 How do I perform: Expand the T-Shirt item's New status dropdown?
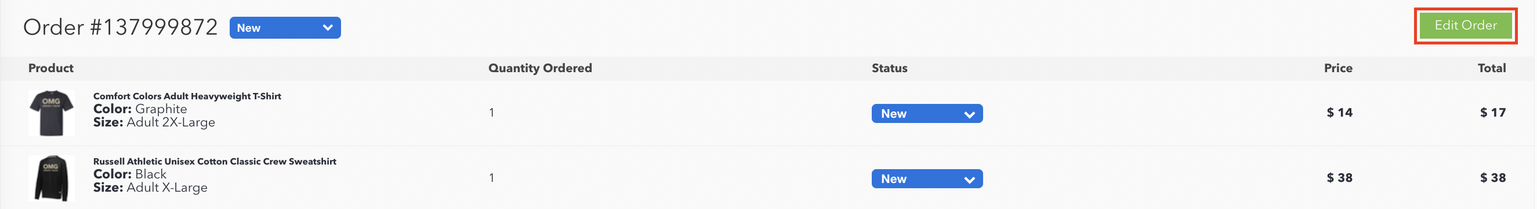click(928, 113)
